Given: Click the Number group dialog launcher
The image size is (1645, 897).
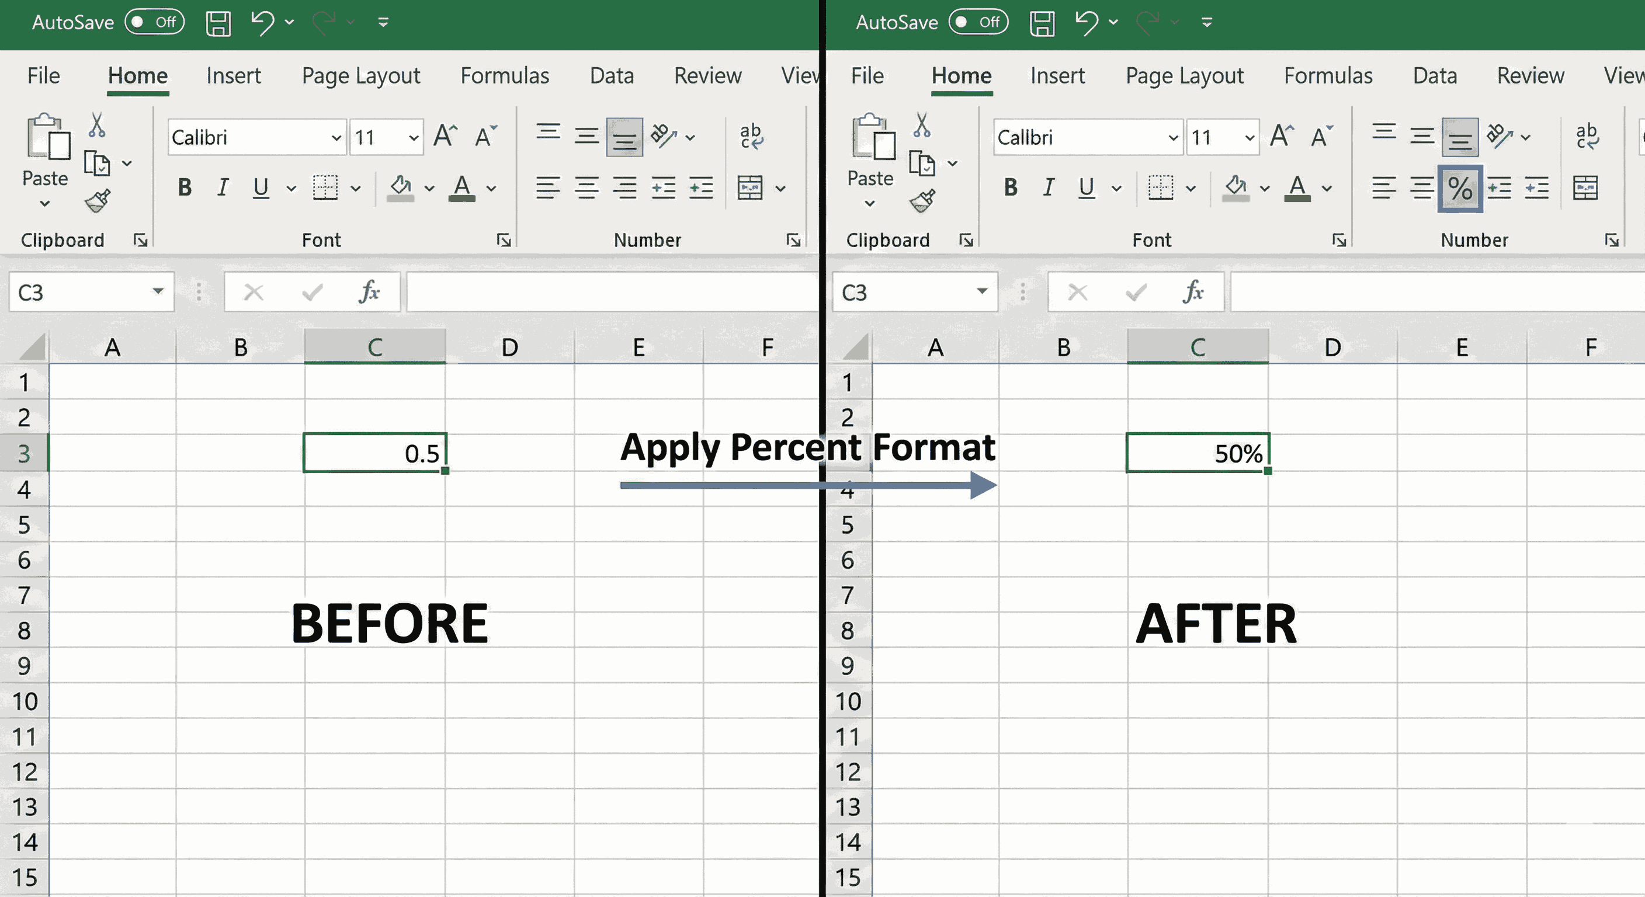Looking at the screenshot, I should click(x=793, y=241).
